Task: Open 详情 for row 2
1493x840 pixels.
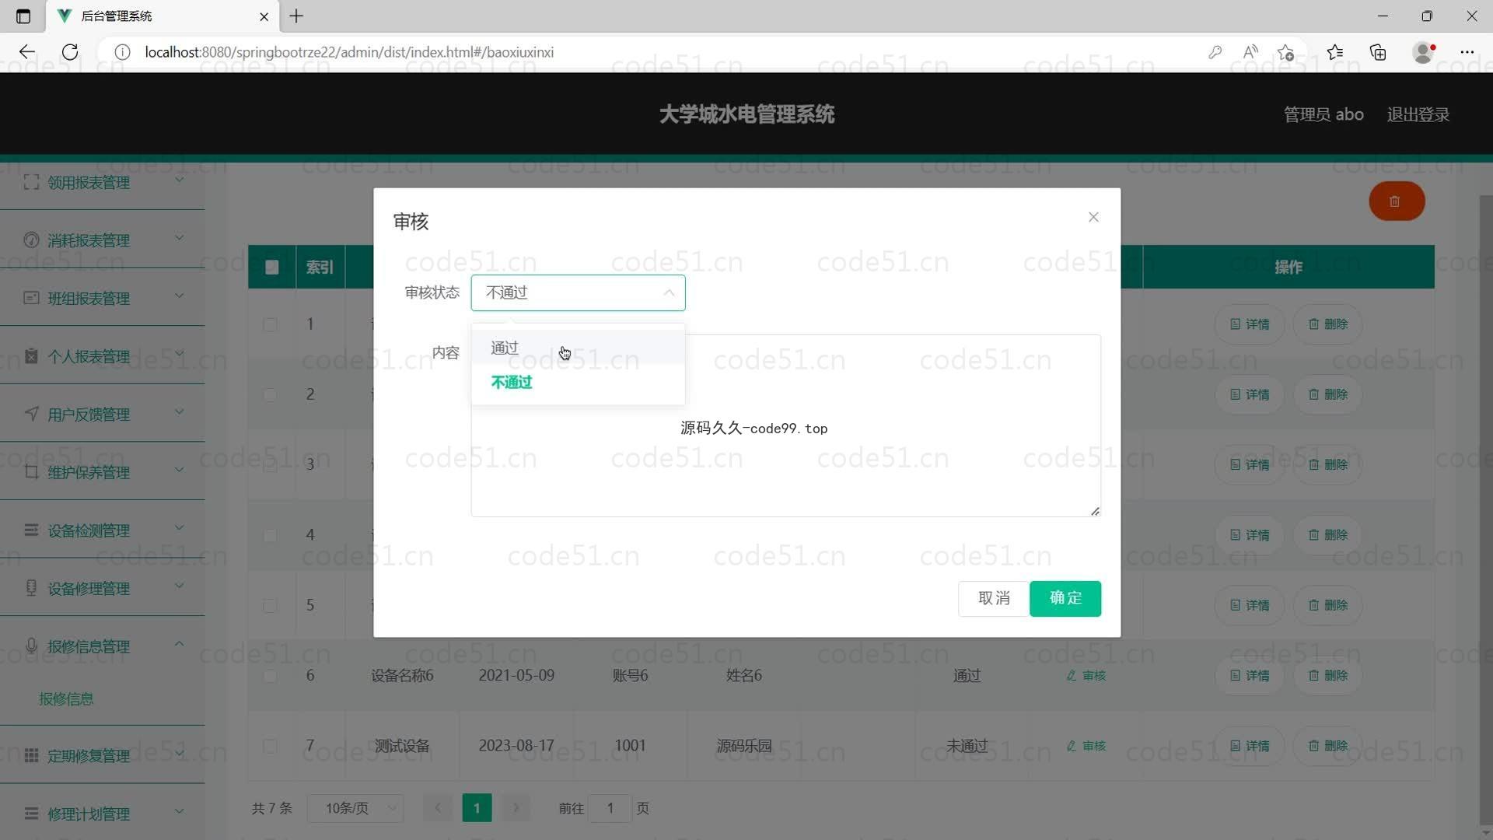Action: coord(1250,394)
